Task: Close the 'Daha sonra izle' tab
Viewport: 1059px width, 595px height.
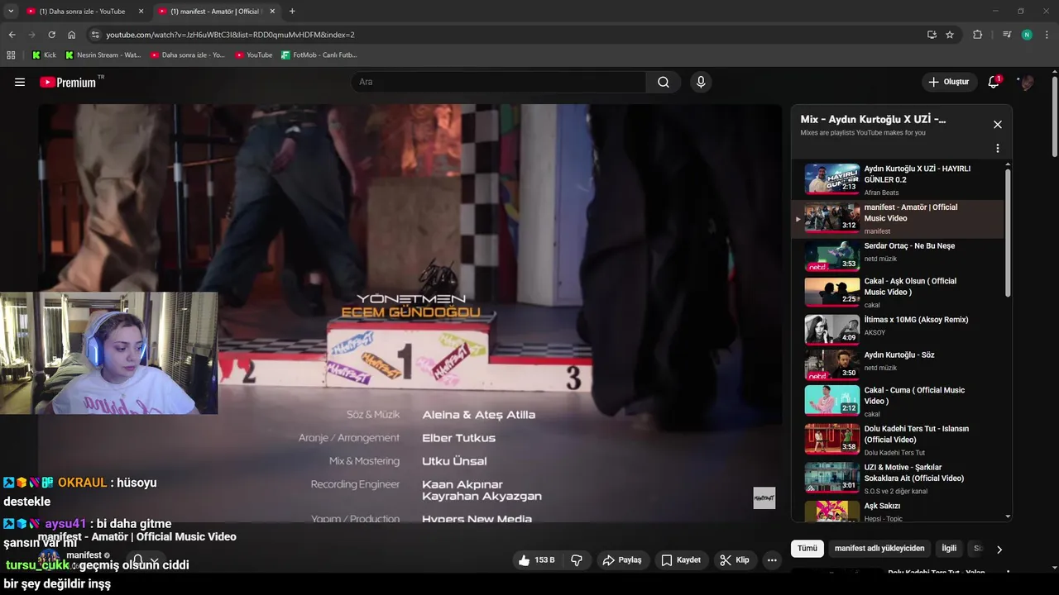Action: point(141,12)
